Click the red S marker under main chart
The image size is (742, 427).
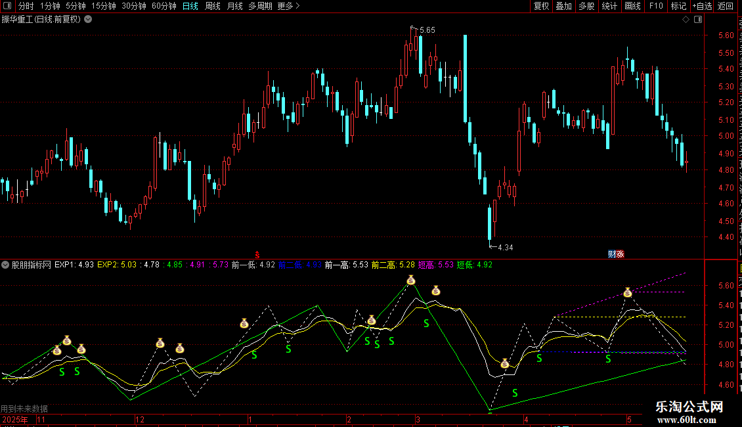257,255
